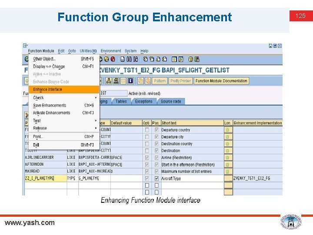Expand the Release submenu
The image size is (313, 235).
coord(64,128)
